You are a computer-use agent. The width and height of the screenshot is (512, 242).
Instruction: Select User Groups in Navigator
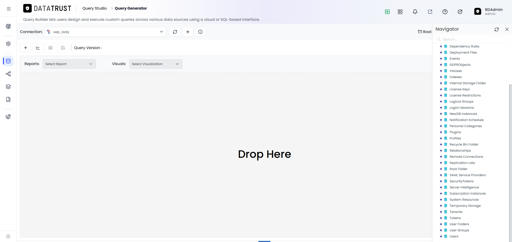click(459, 230)
